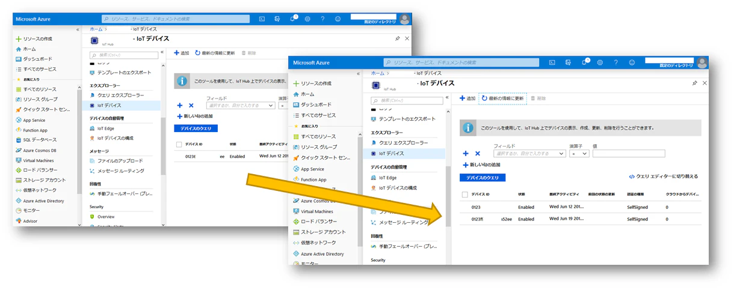Select リソースの作成 in front window sidebar

312,83
